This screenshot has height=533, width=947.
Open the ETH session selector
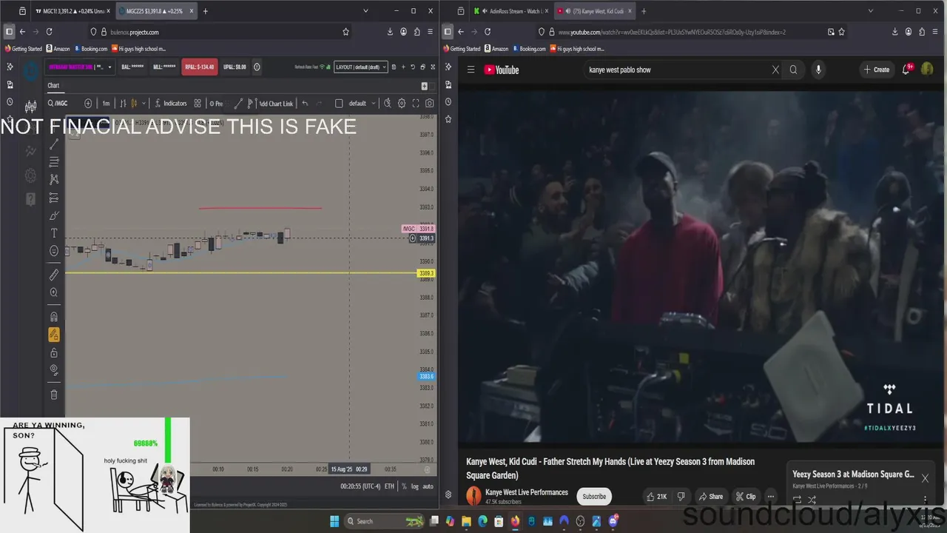(389, 486)
